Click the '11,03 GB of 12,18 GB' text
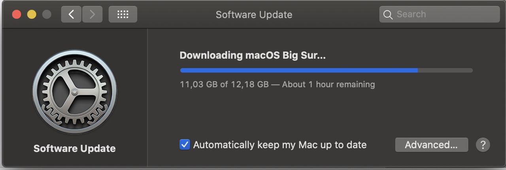This screenshot has width=506, height=170. 224,84
